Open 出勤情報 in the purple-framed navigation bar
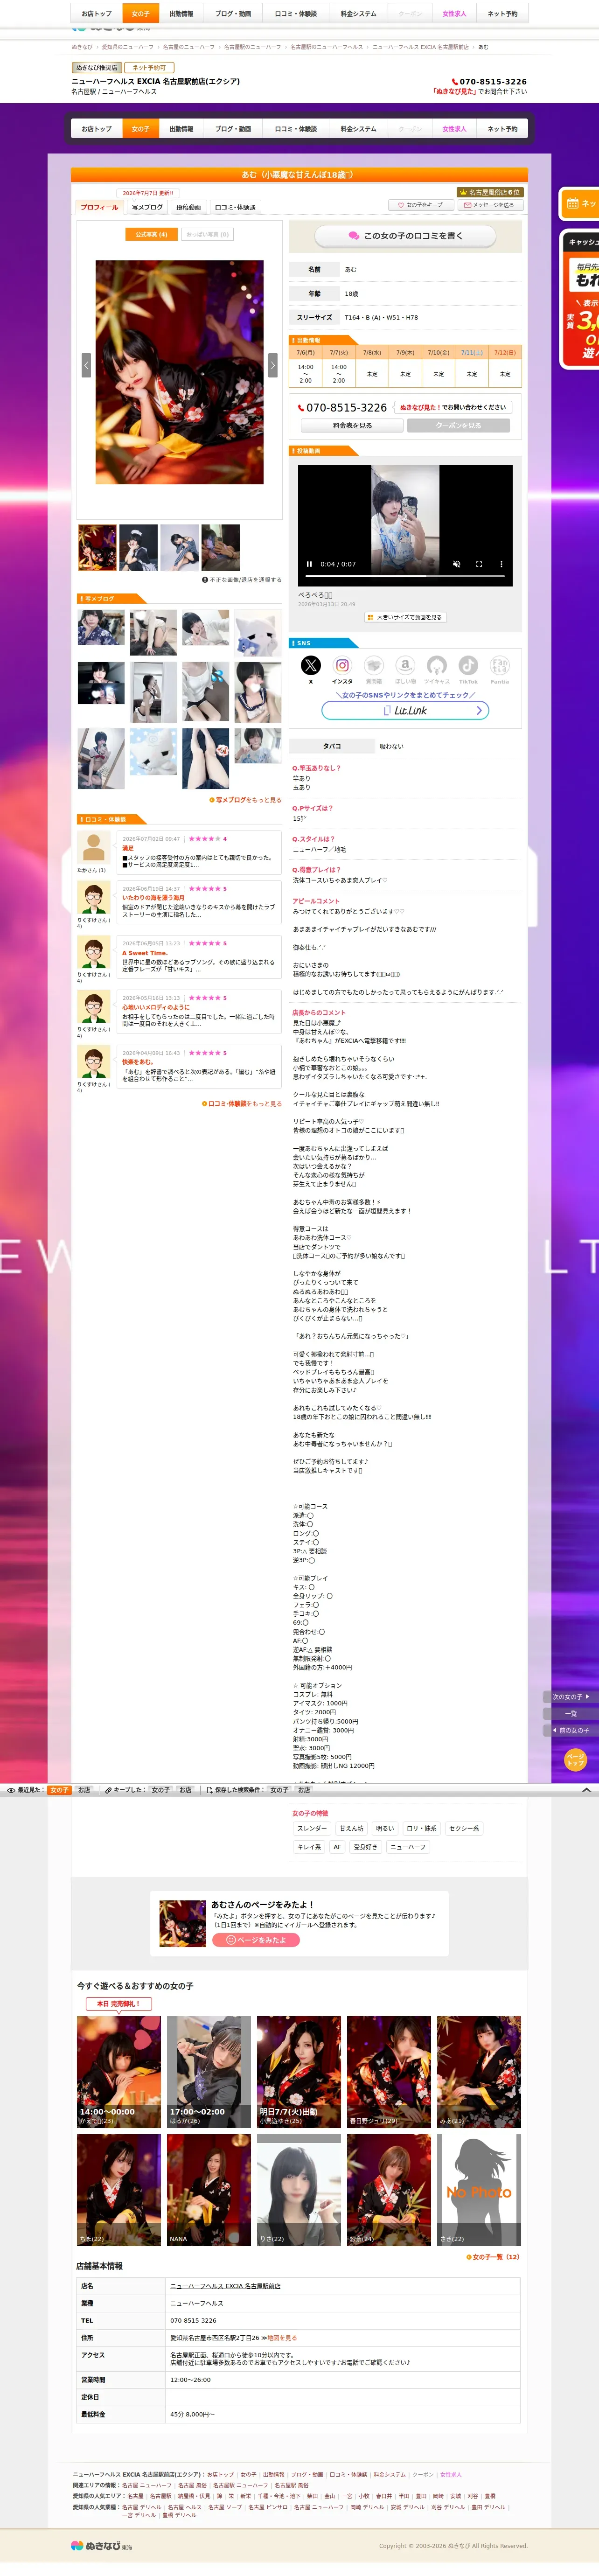 (181, 129)
